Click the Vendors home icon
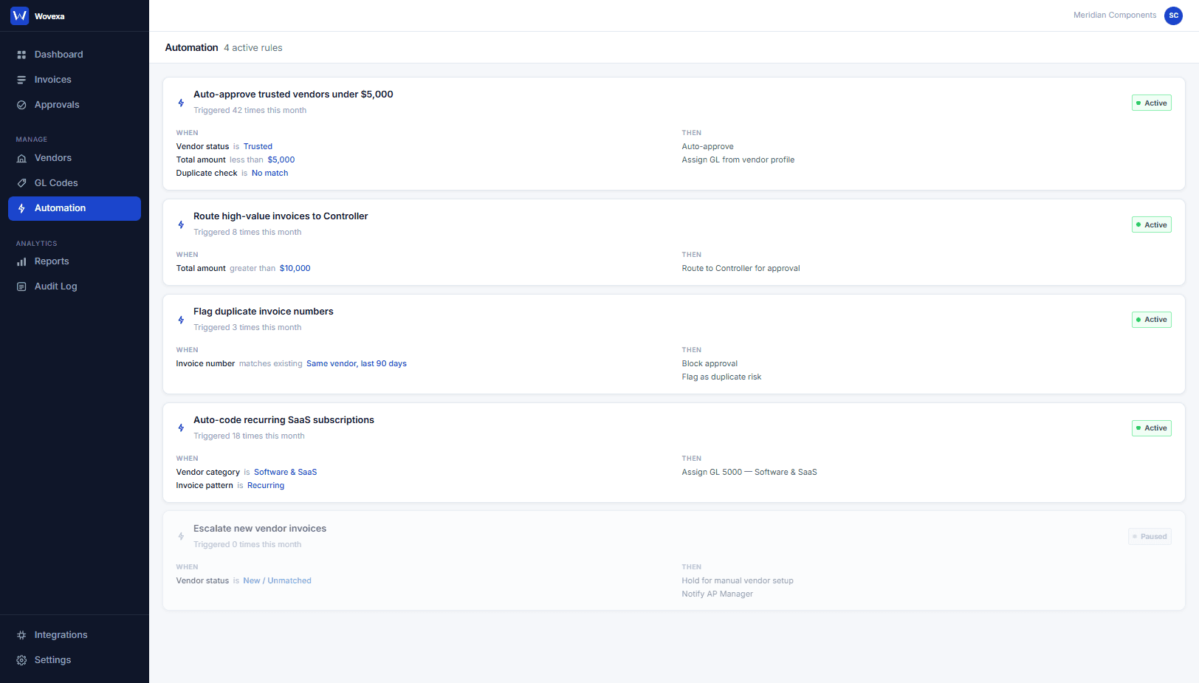This screenshot has width=1199, height=683. pos(21,157)
